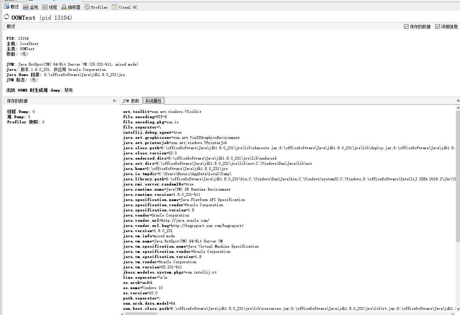
Task: Click the java.vendor.url=http://java.oracle.com/ line
Action: click(166, 220)
